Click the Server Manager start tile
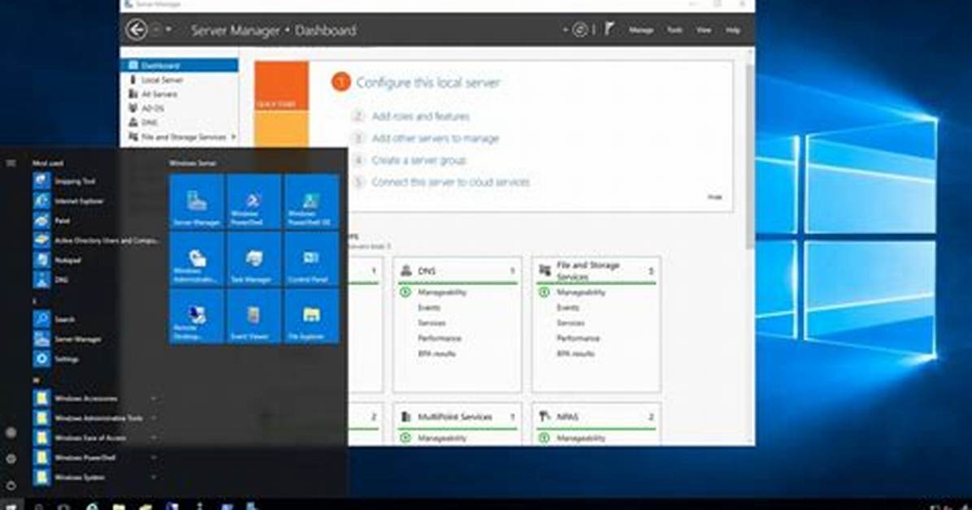Viewport: 972px width, 510px height. point(197,202)
